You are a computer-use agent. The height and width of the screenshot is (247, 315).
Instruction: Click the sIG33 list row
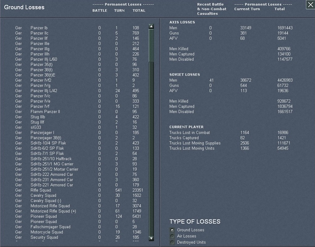[36, 128]
